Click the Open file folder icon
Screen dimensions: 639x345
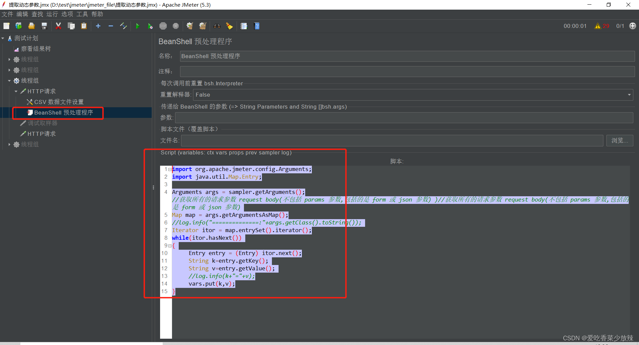coord(32,26)
